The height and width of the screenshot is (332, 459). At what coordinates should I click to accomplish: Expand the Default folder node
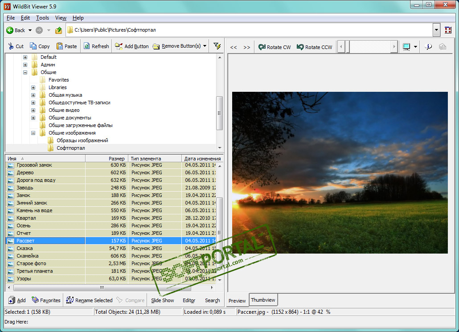pyautogui.click(x=25, y=57)
